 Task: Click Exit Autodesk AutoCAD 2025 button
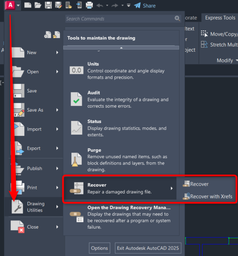click(x=148, y=248)
